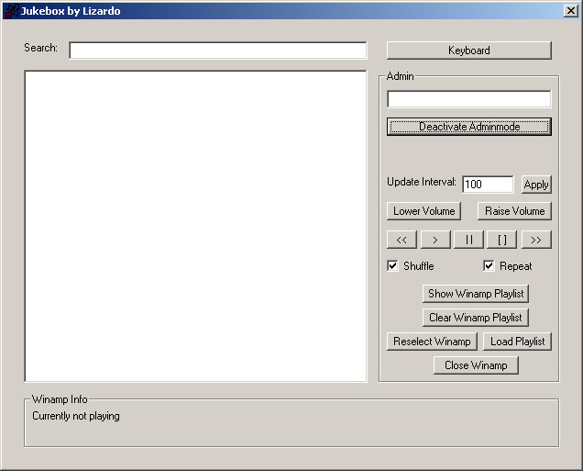Apply the update interval
Screen dimensions: 583x471
[535, 185]
